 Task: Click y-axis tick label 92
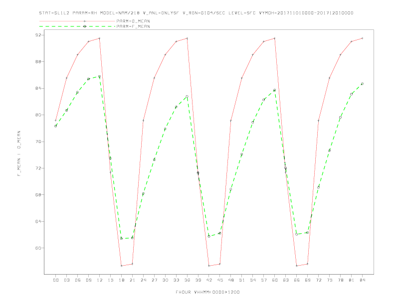click(38, 35)
